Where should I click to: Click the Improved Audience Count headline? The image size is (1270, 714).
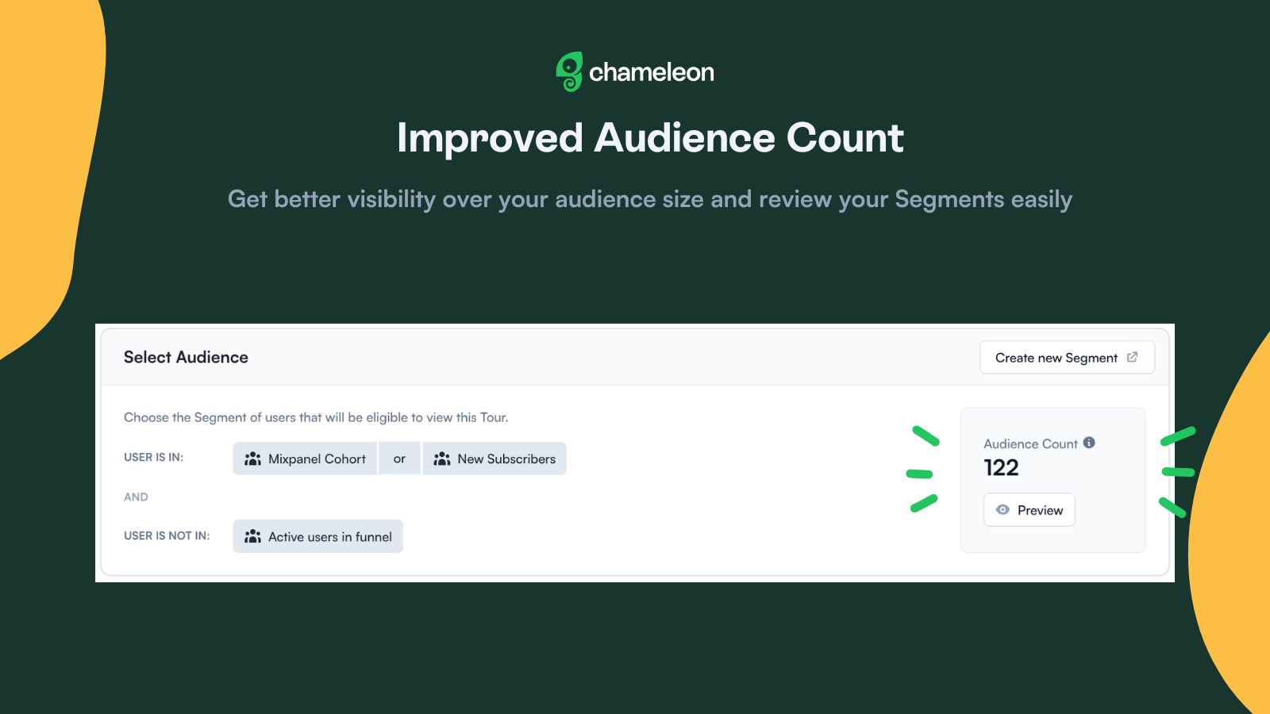pyautogui.click(x=650, y=137)
